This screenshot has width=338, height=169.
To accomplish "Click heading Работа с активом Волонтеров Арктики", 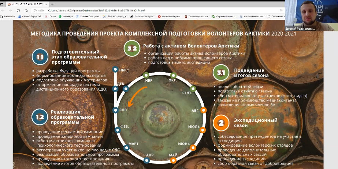I will coord(191,46).
